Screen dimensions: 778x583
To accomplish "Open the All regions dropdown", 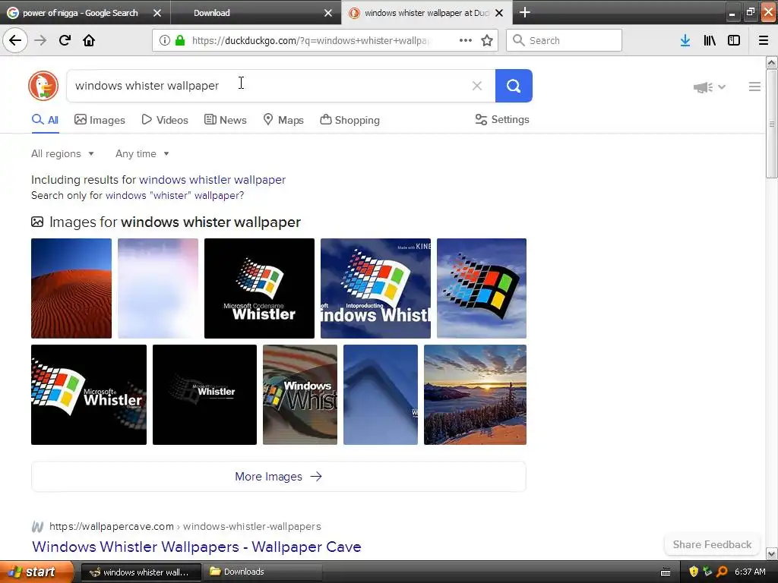I will coord(62,153).
